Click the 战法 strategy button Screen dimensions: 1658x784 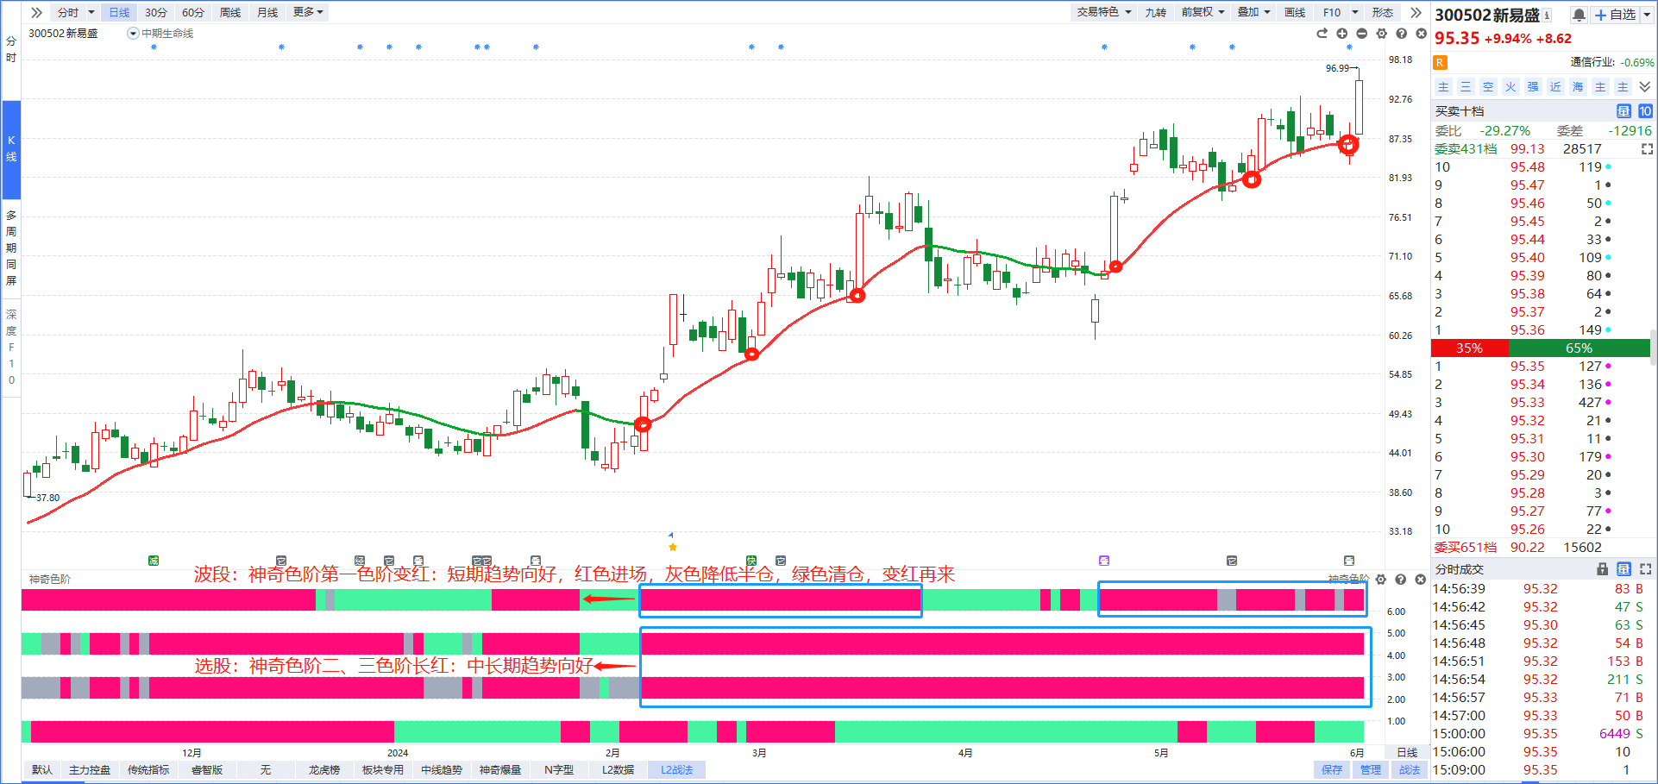coord(1410,769)
